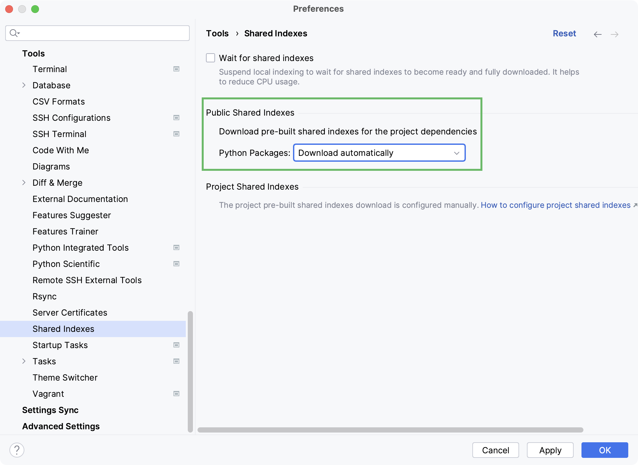Click the forward navigation arrow
The height and width of the screenshot is (465, 638).
coord(615,34)
